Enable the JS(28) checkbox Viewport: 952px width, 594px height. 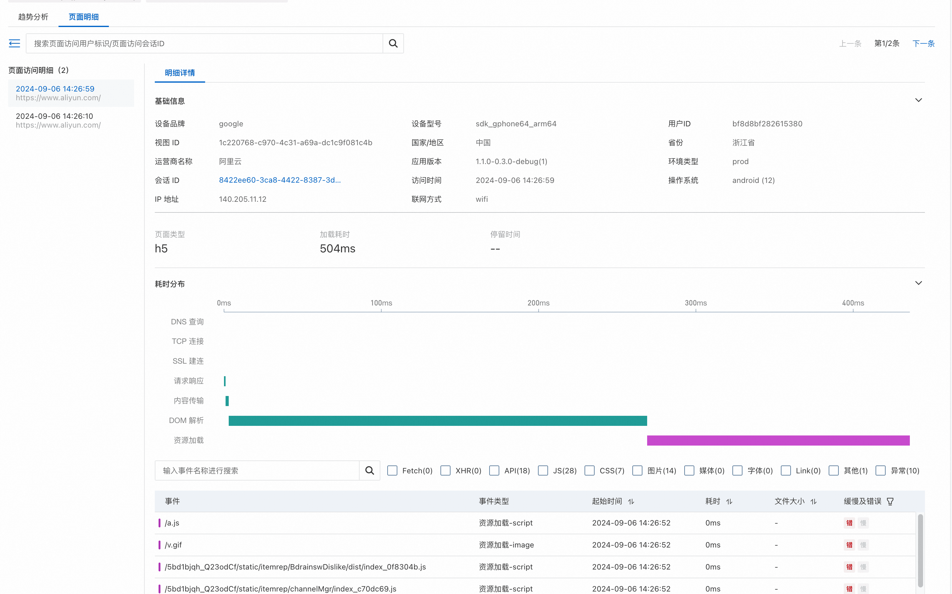pyautogui.click(x=543, y=470)
